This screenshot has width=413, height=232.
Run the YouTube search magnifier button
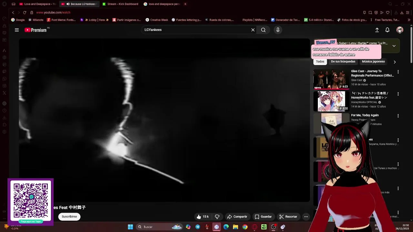tap(263, 30)
